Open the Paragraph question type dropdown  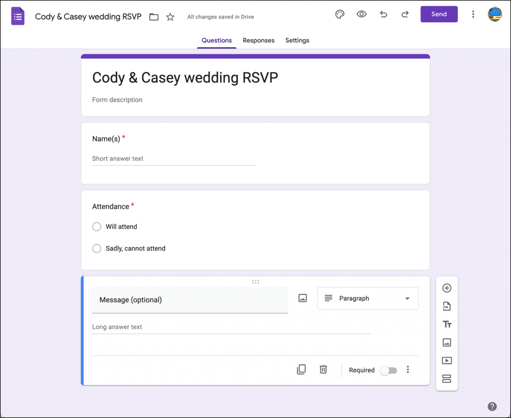click(x=368, y=298)
